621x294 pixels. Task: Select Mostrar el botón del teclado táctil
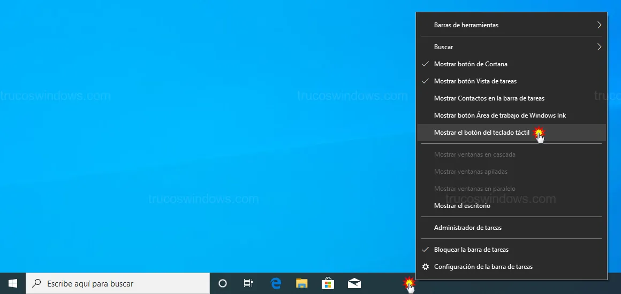click(x=481, y=133)
